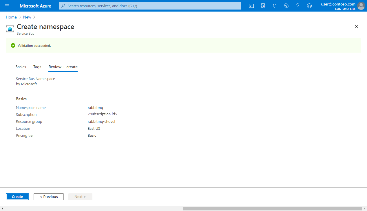Send feedback via smiley icon

click(309, 6)
